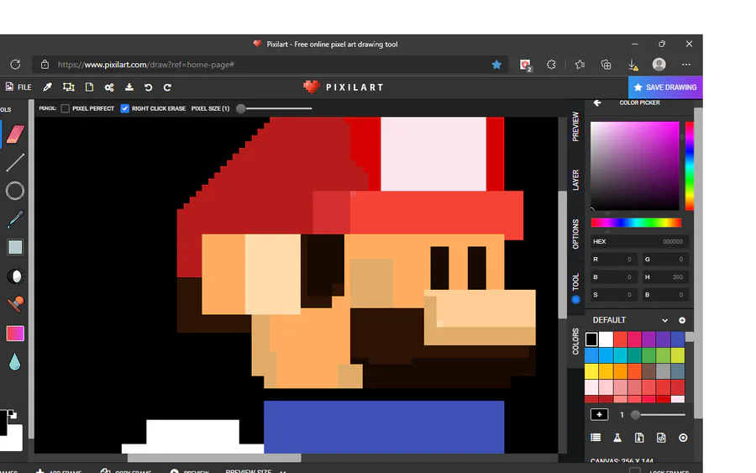Select the yellow swatch in the palette
This screenshot has width=756, height=473.
tap(591, 371)
